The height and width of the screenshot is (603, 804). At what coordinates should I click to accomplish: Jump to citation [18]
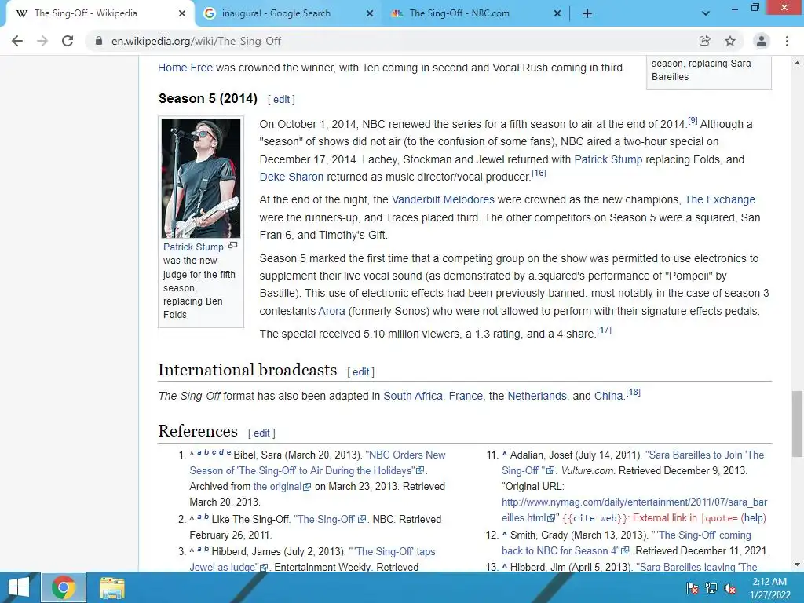click(634, 393)
